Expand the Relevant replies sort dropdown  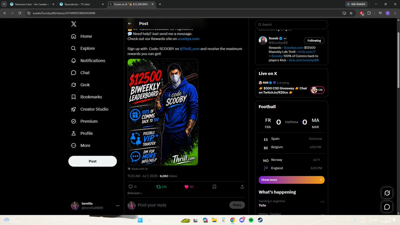click(135, 193)
